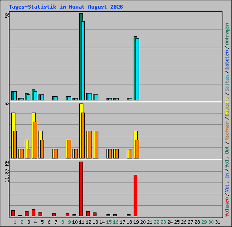232x227 pixels.
Task: Click the orange bar for day 12
Action: (90, 144)
